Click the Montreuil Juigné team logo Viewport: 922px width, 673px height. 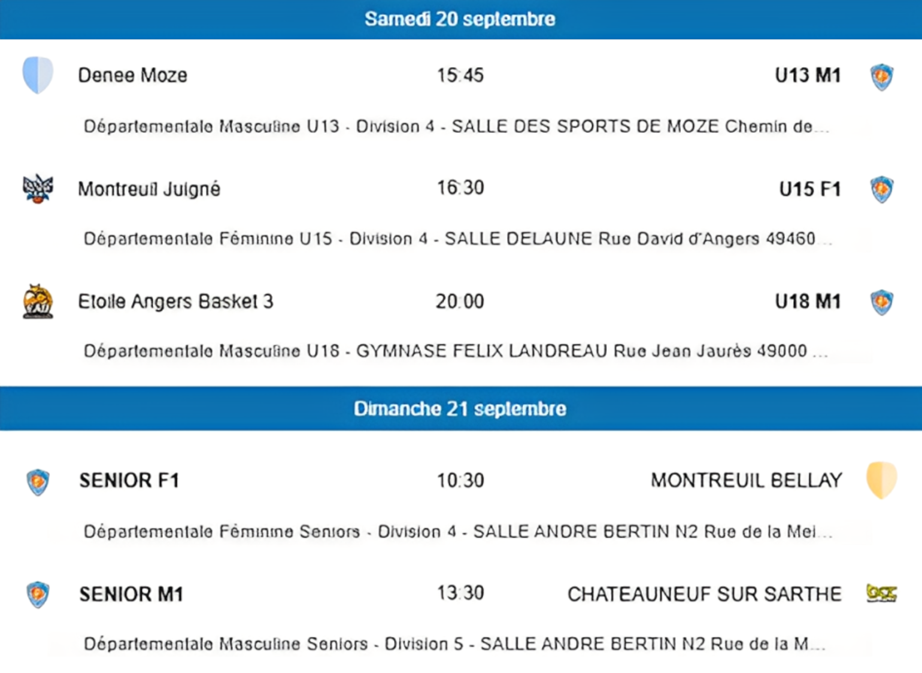(x=38, y=189)
